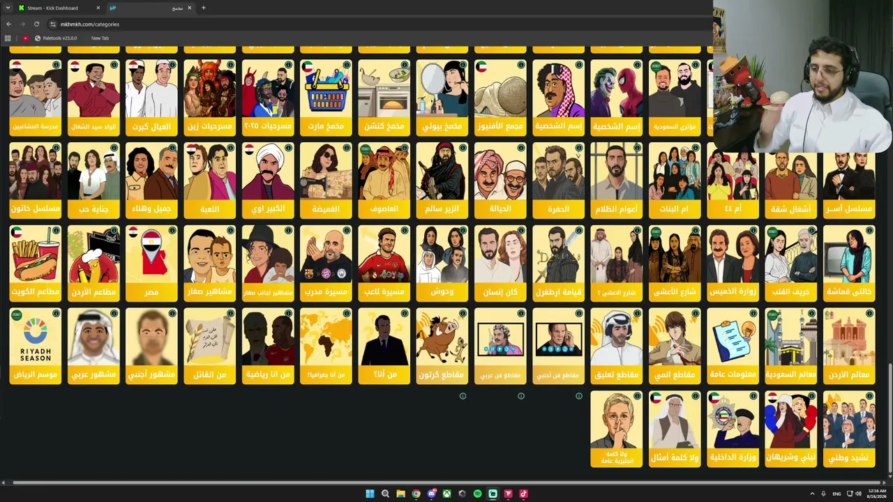Reload the mkhmkh.com page
The width and height of the screenshot is (893, 502).
coord(36,24)
